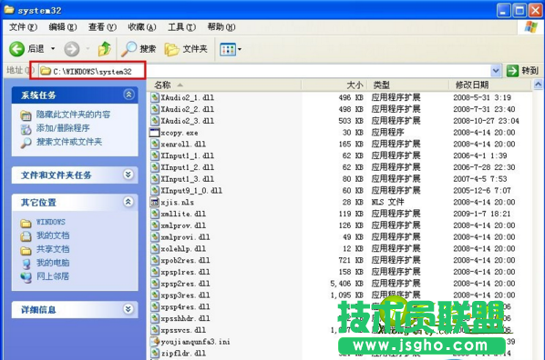Screen dimensions: 545x360
Task: Select XAudio2_3.dll file icon
Action: [155, 121]
